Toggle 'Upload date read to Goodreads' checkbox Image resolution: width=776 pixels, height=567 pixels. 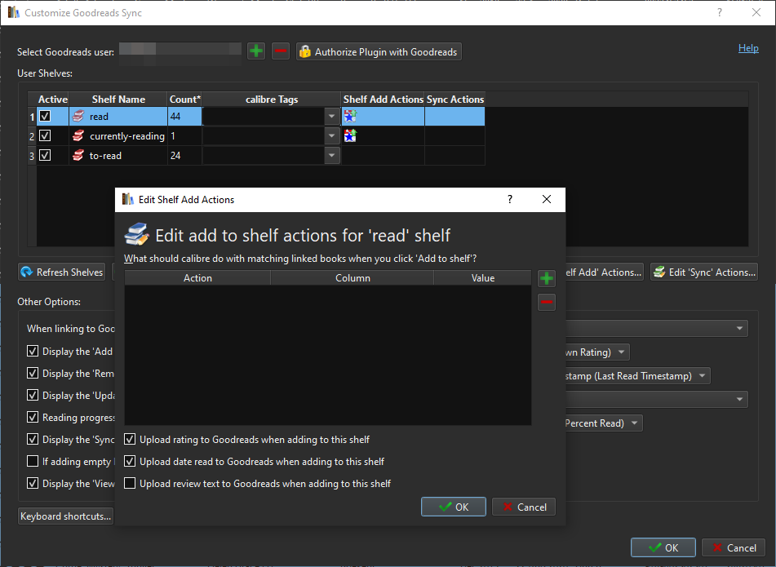(x=130, y=461)
